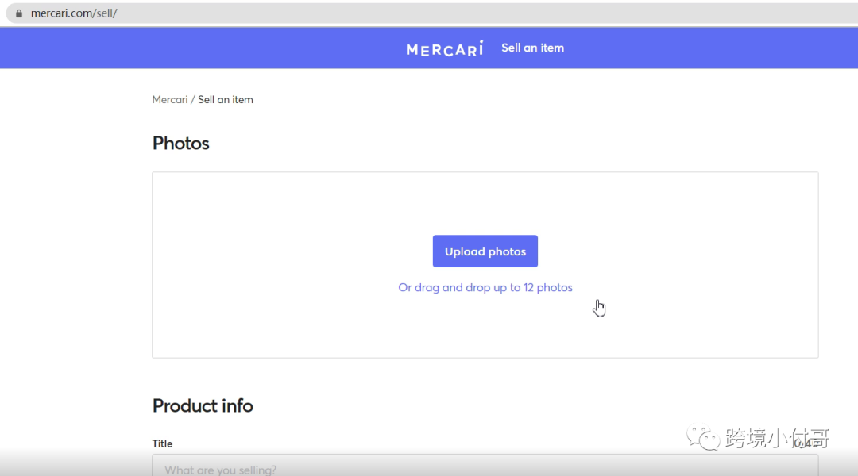Click the 跨境小付哥 watermark text
Screen dimensions: 858x476
[777, 437]
